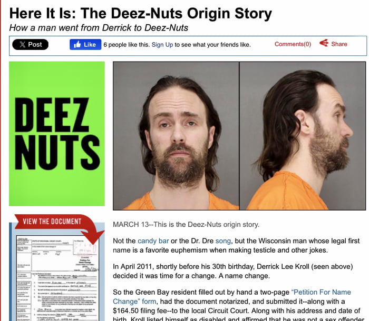Open the Sign Up link

pyautogui.click(x=162, y=44)
